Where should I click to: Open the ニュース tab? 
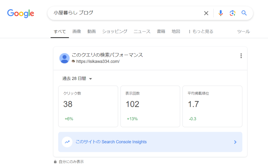tap(142, 31)
